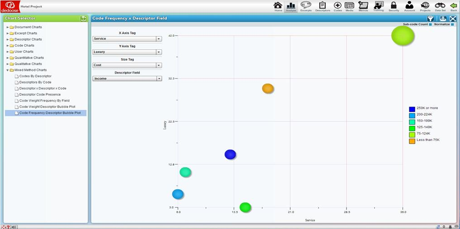Select Code Frequency Descriptor Bubble Plot
Viewport: 460px width, 229px height.
click(46, 113)
